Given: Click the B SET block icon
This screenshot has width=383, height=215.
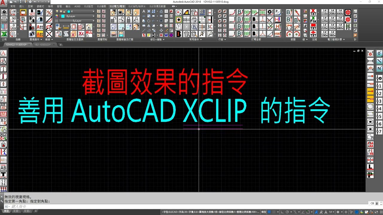Looking at the screenshot, I should tap(32, 12).
